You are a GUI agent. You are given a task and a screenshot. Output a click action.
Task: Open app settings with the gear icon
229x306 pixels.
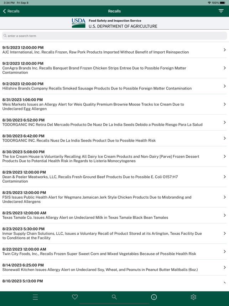pyautogui.click(x=193, y=297)
